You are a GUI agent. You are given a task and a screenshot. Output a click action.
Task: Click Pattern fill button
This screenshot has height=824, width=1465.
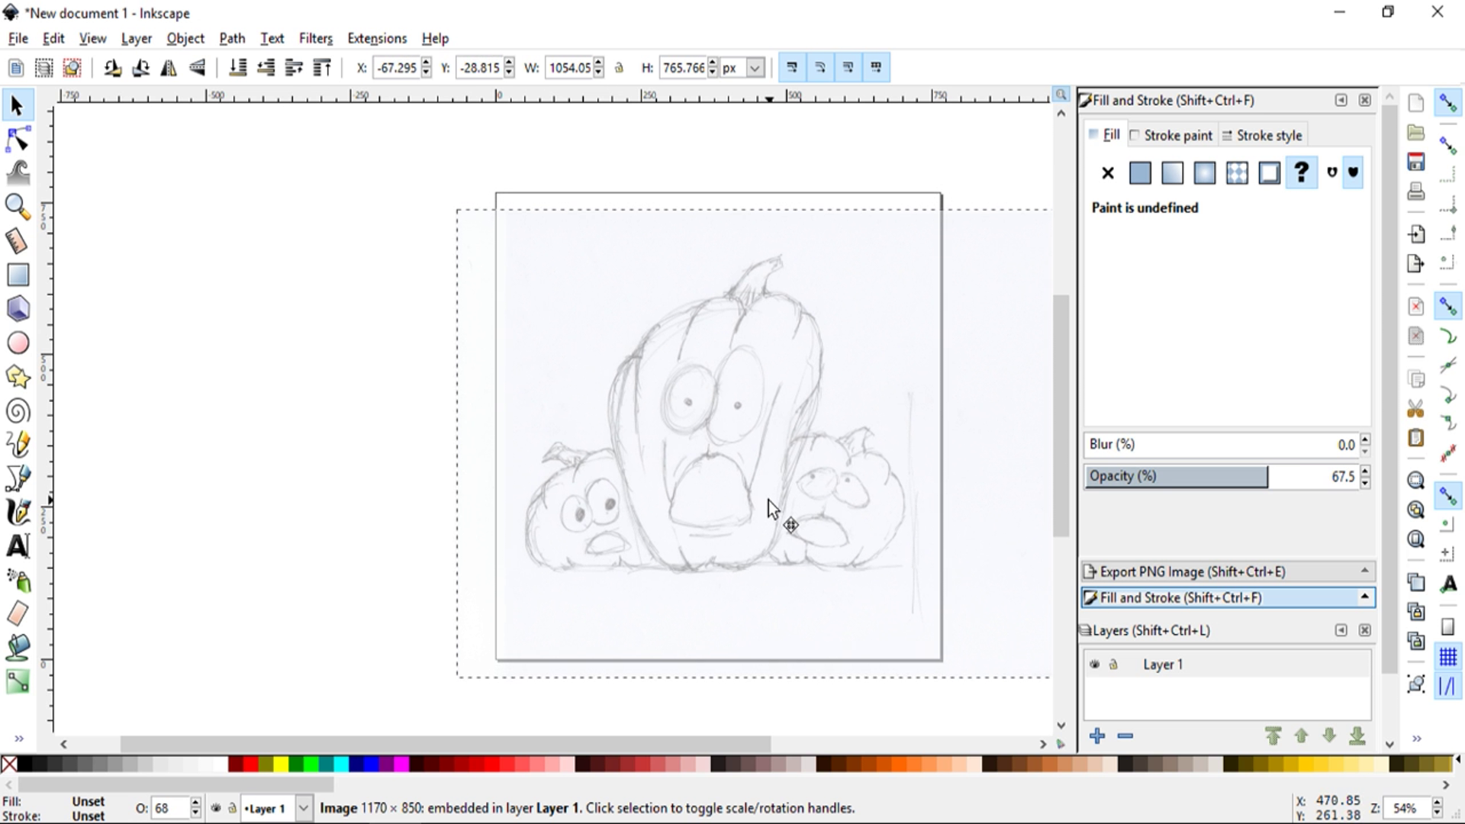click(1237, 173)
